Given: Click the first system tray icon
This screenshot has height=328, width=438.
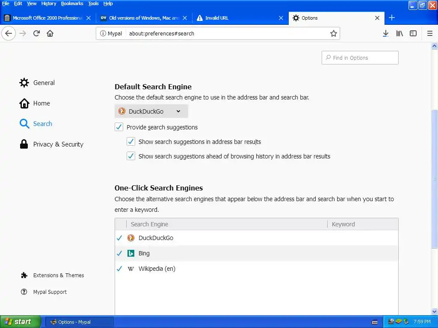Looking at the screenshot, I should pos(391,322).
